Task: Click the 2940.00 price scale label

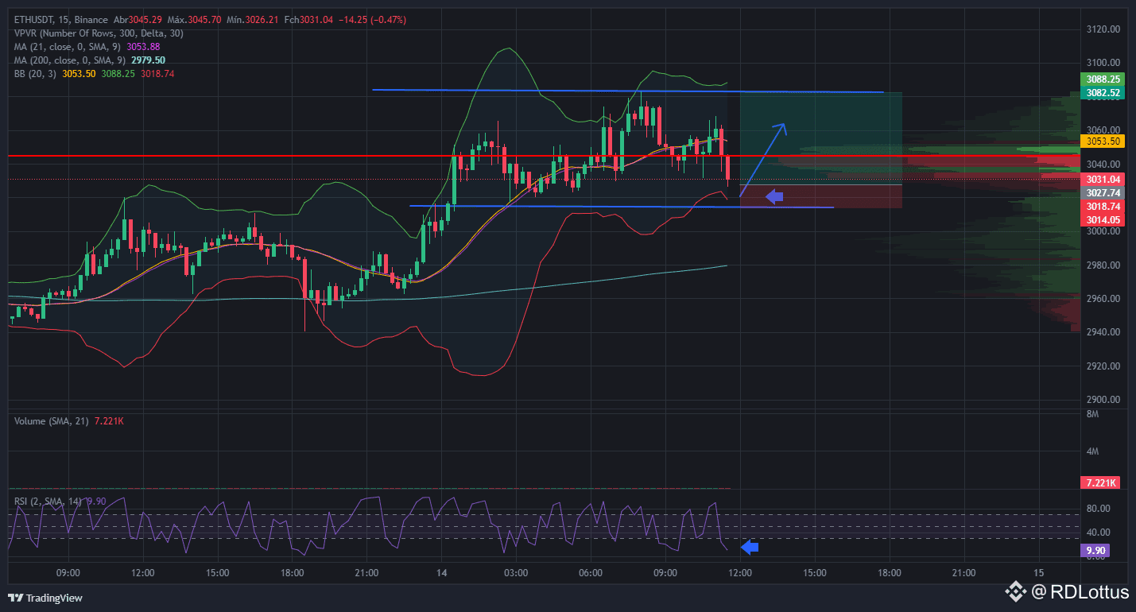Action: pyautogui.click(x=1103, y=332)
